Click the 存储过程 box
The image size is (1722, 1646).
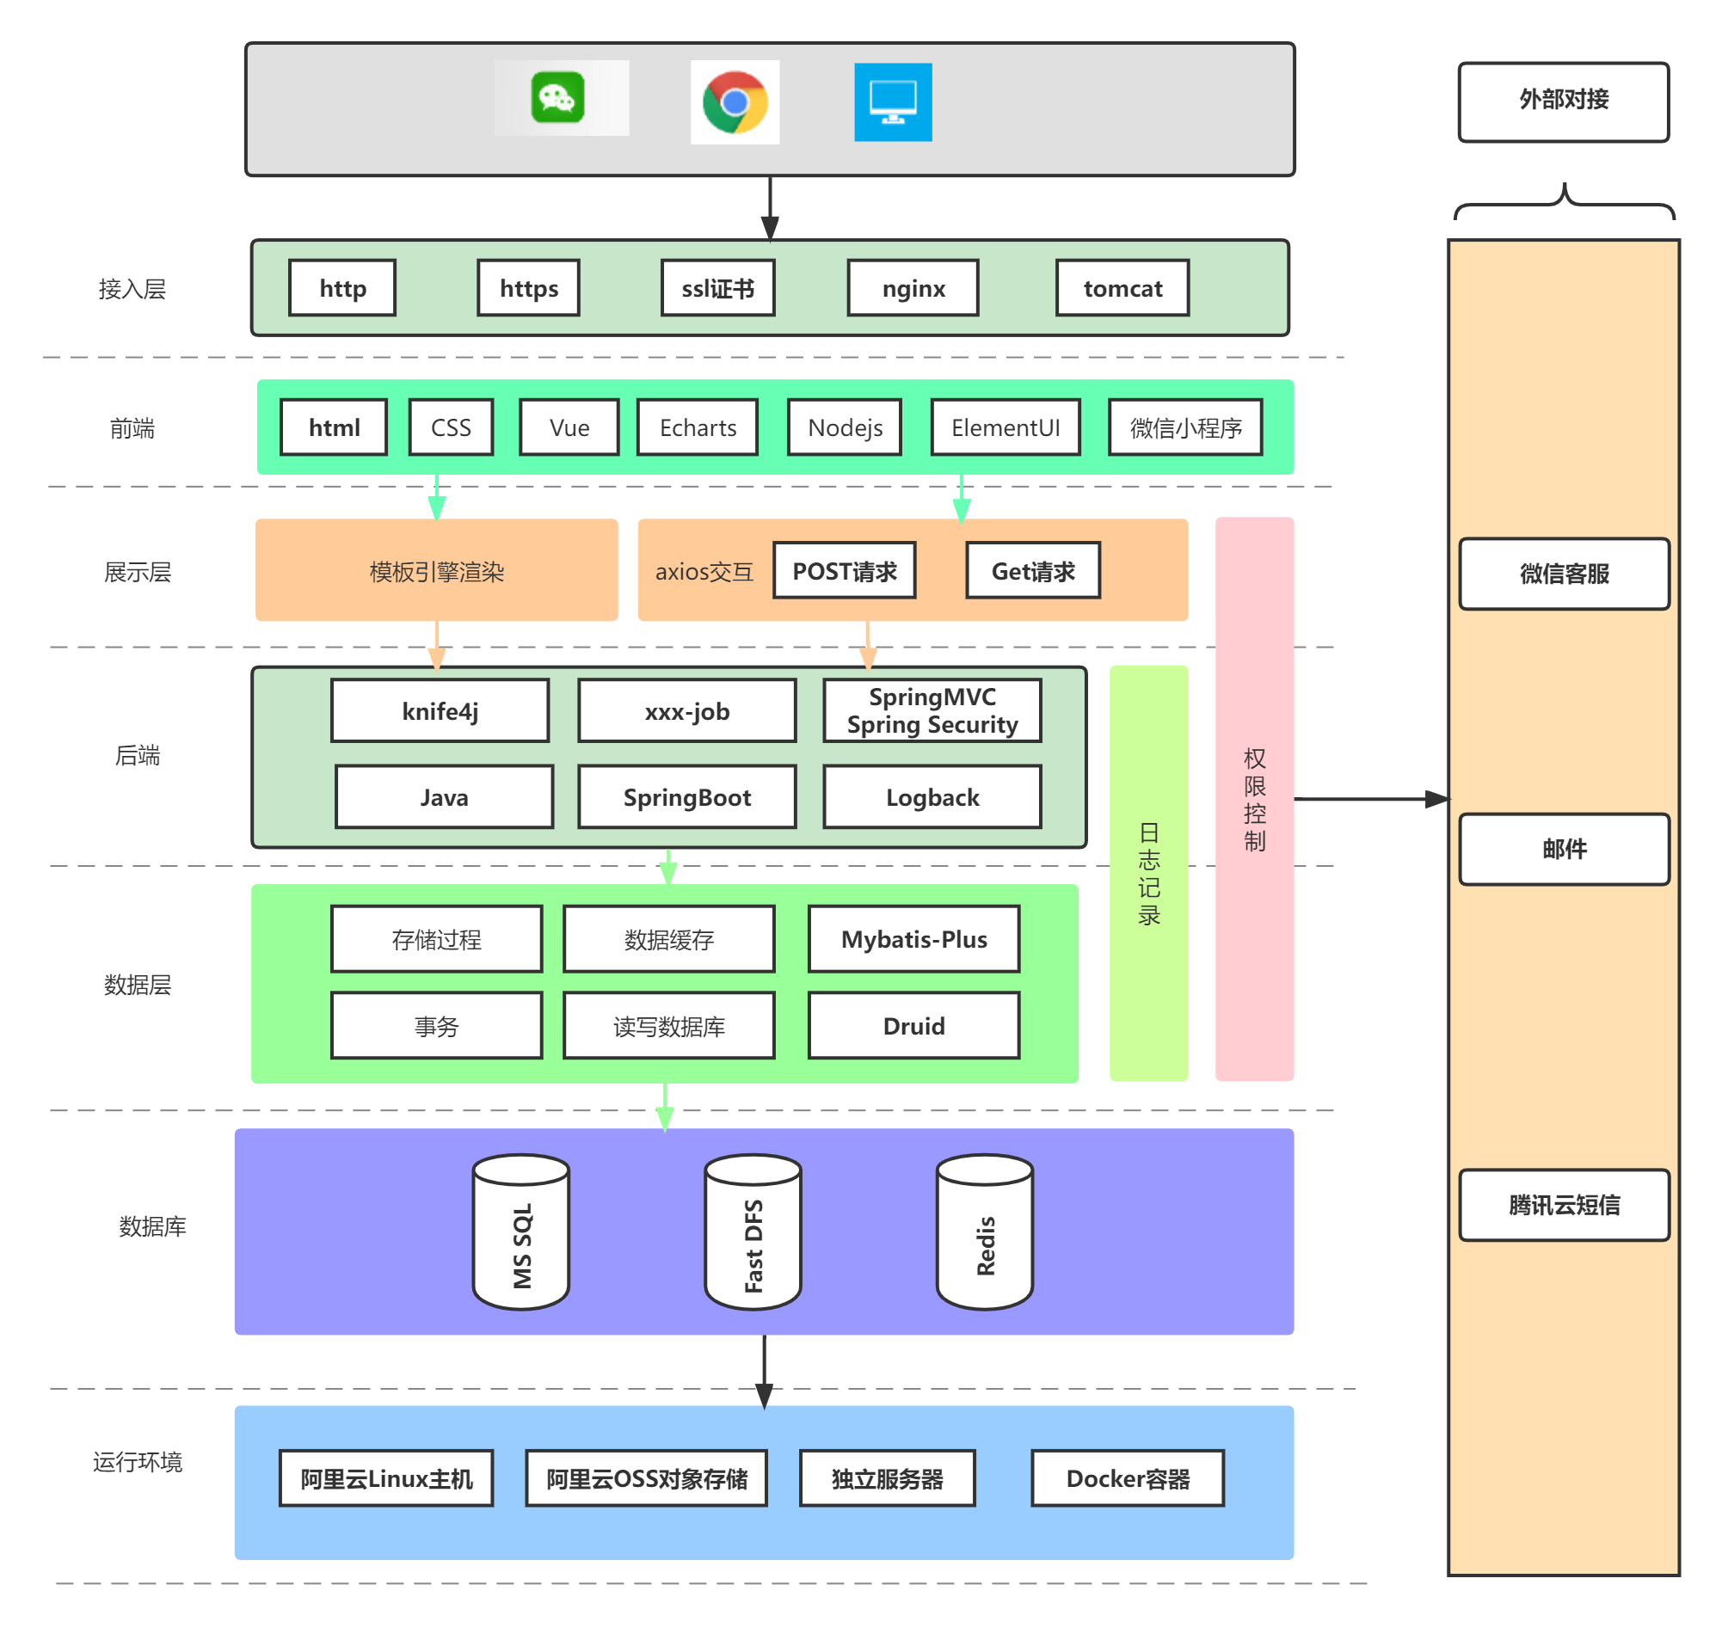[436, 939]
